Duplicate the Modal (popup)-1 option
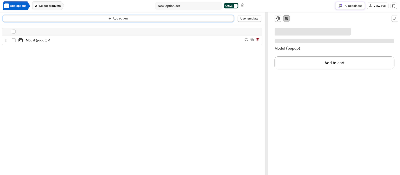This screenshot has height=175, width=400. pyautogui.click(x=252, y=40)
